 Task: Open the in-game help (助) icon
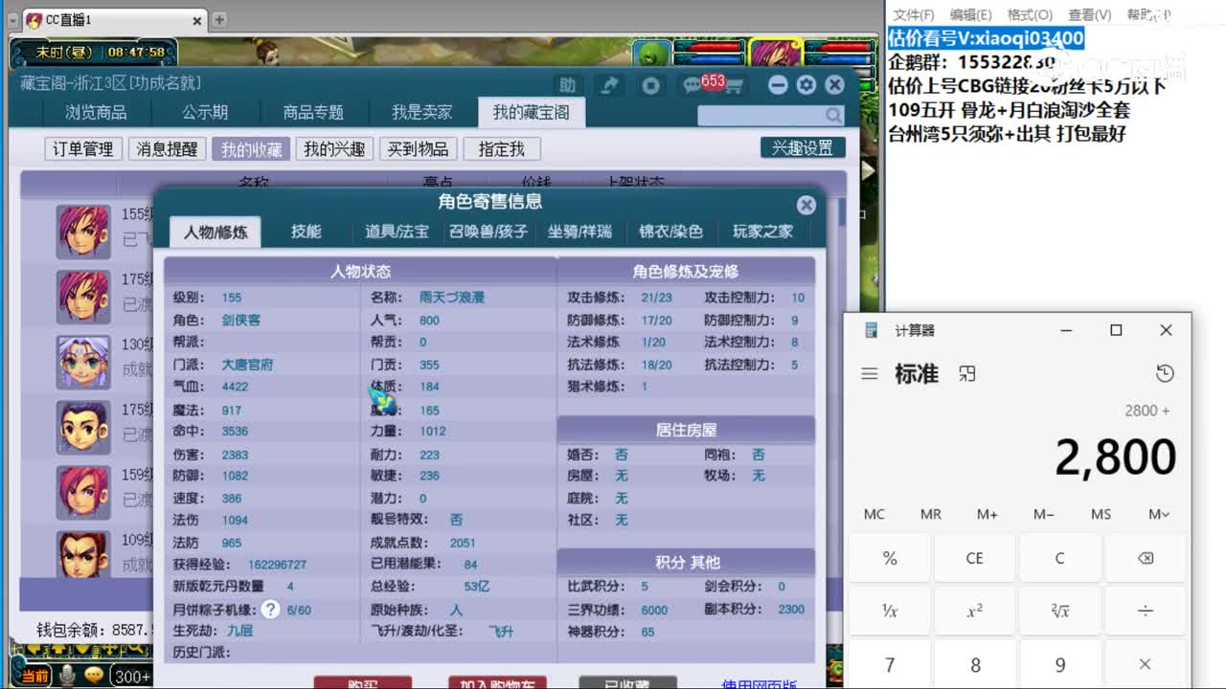tap(568, 85)
